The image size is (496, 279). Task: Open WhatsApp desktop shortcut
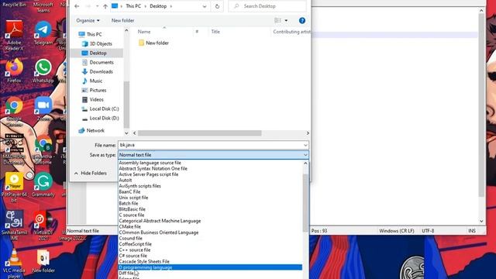pos(43,71)
